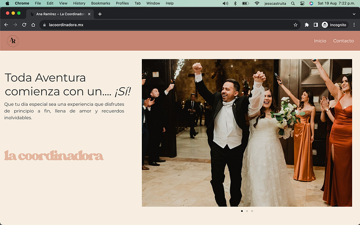Click the heading Toda Aventura
Viewport: 360px width, 225px height.
(45, 78)
